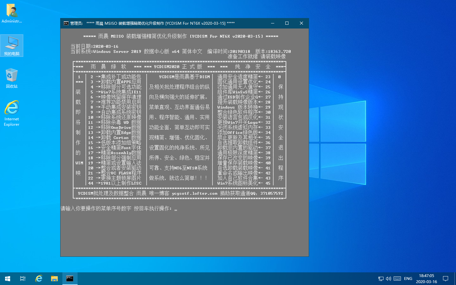Image resolution: width=456 pixels, height=285 pixels.
Task: Click menu line 17 精简Assembly数据
Action: [x=115, y=153]
